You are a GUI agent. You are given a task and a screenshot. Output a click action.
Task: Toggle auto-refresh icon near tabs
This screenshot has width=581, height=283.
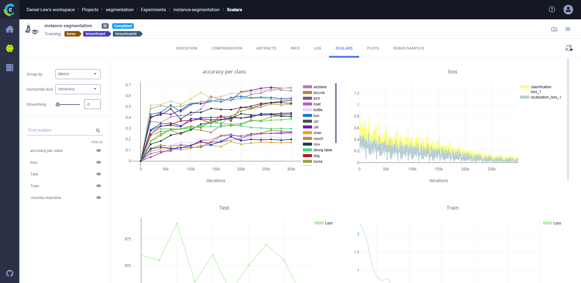point(569,48)
